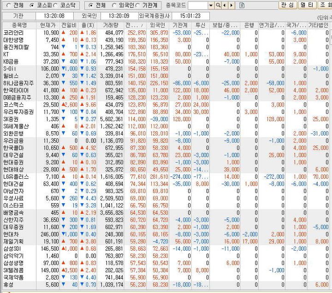Select the 현대해상 stock row name
Image resolution: width=332 pixels, height=293 pixels.
[13, 170]
